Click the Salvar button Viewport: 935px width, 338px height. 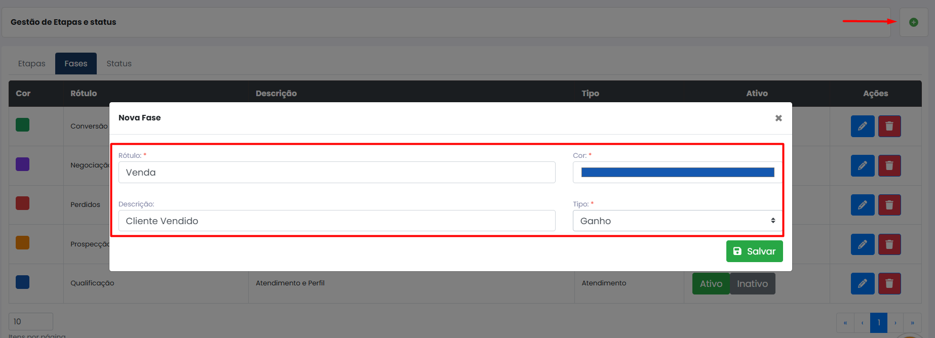(754, 251)
